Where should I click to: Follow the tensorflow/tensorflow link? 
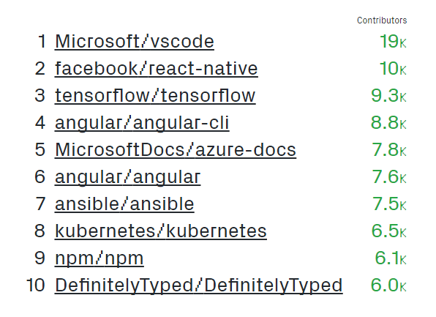pos(155,96)
